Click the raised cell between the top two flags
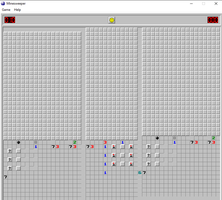This screenshot has width=222, height=200. [123, 147]
